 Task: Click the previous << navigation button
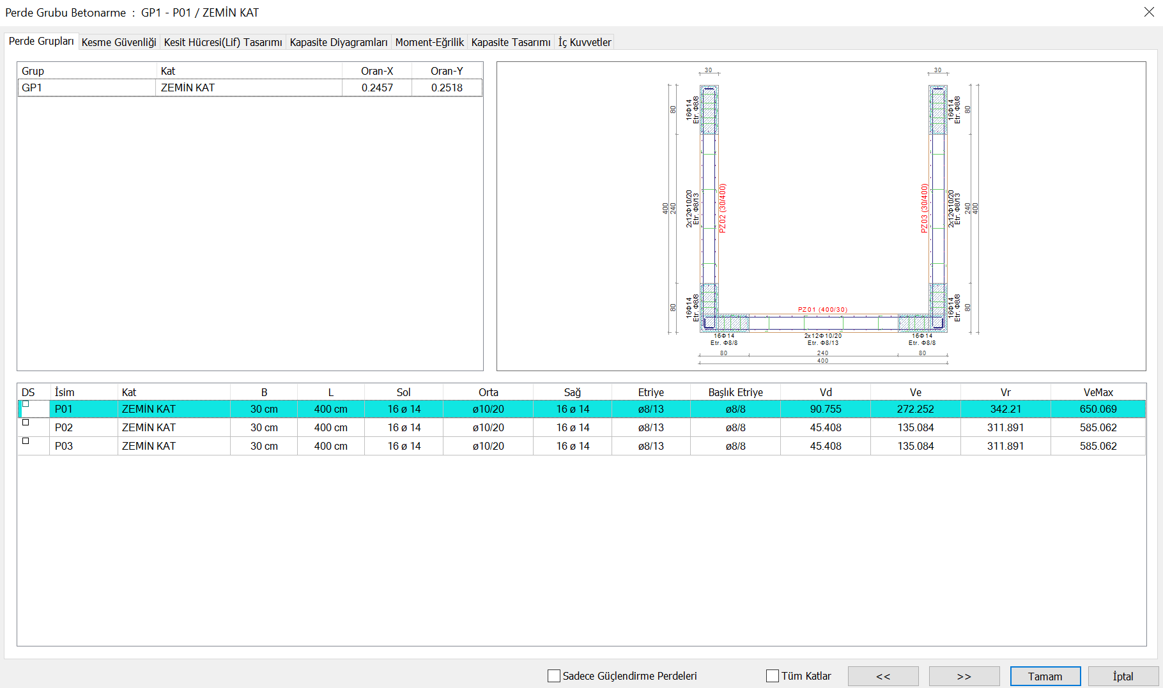coord(882,676)
